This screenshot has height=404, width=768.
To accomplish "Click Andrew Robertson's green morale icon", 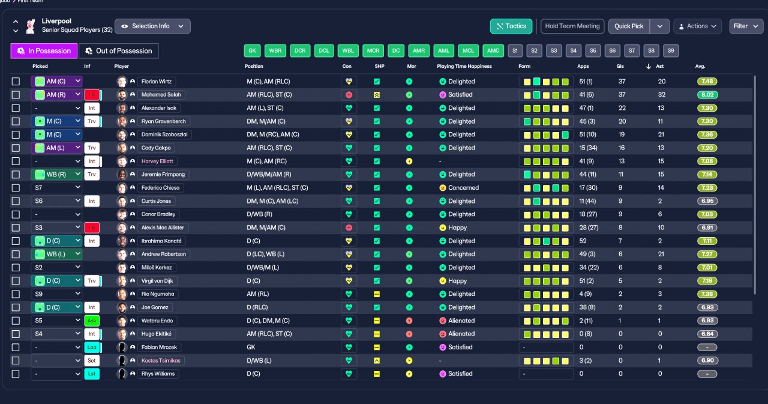I will (409, 254).
